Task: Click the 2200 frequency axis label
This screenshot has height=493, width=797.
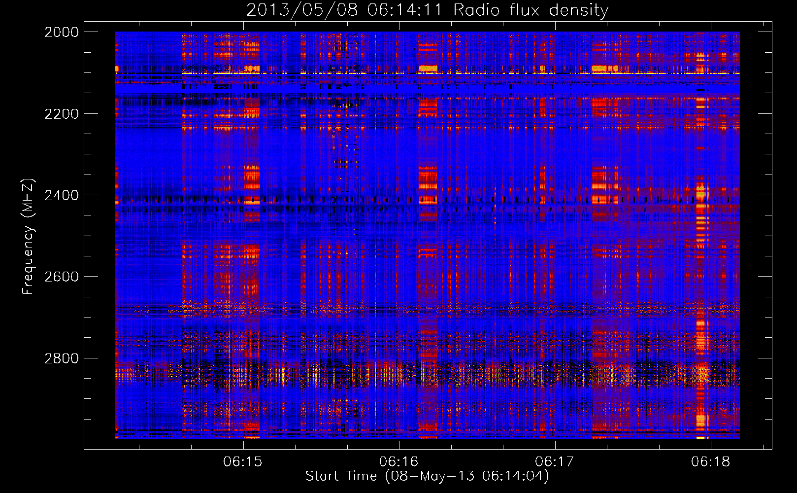Action: [62, 114]
